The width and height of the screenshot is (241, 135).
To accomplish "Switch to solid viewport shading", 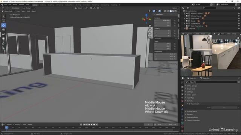I will click(171, 11).
